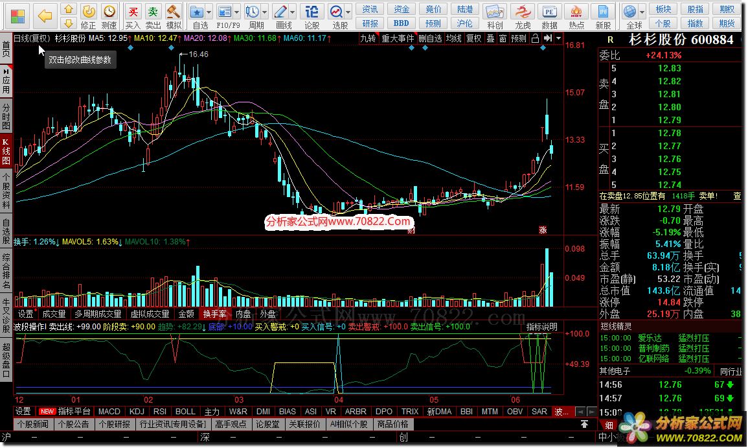The width and height of the screenshot is (748, 448).
Task: Open the 热点 hot topics flame icon
Action: [x=576, y=16]
